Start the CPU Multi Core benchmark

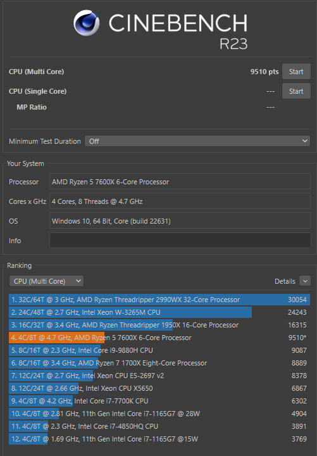(296, 72)
